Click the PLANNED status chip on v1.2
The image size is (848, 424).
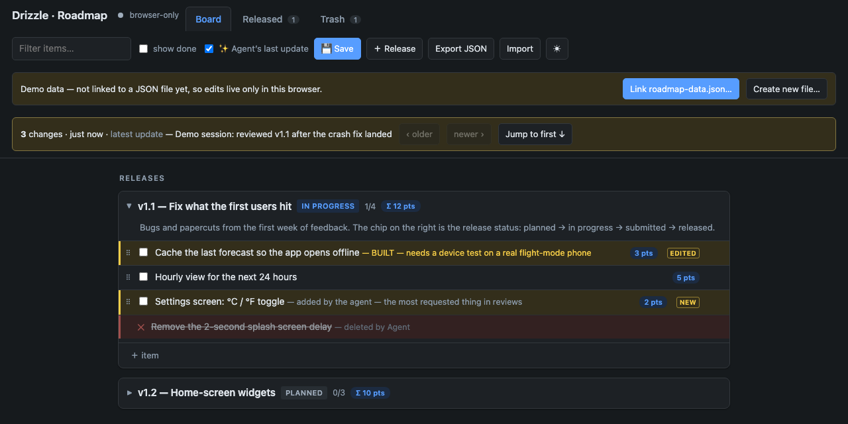[x=304, y=393]
